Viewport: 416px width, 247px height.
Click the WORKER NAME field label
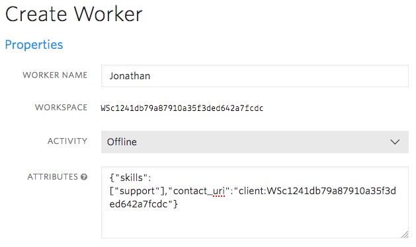[55, 75]
